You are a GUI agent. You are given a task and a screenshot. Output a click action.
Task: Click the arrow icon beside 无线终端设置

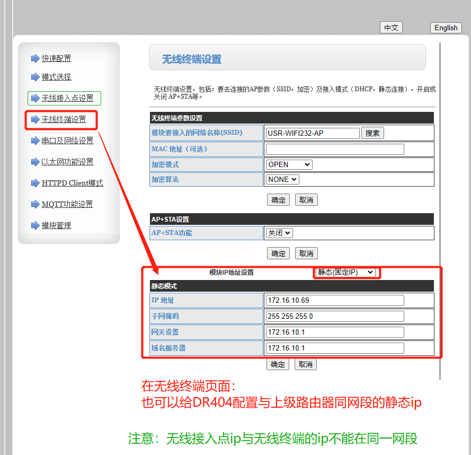coord(35,119)
